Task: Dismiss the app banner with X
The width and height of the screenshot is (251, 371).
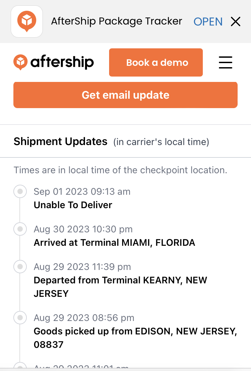Action: tap(235, 21)
